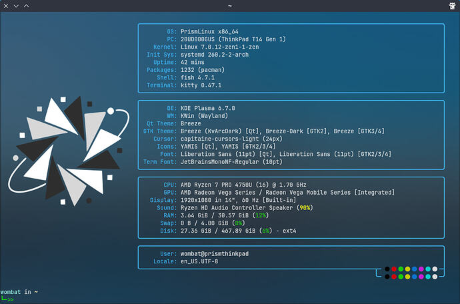Click "ext4" at end of Disk line
Viewport: 460px width, 304px height.
coord(289,231)
